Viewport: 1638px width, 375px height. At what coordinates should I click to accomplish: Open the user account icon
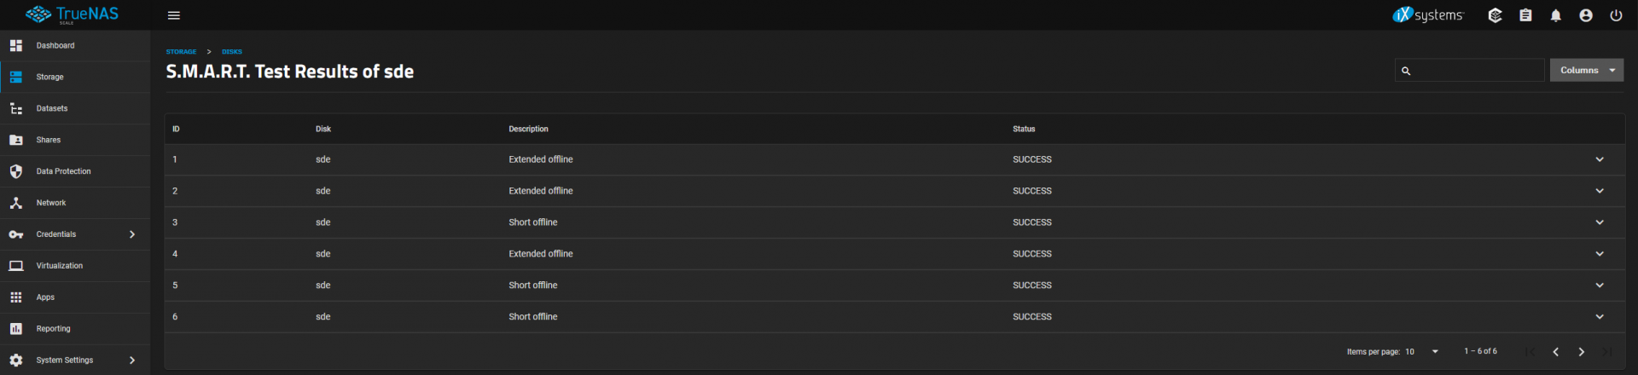coord(1585,15)
